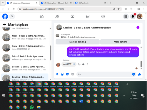Click the Mark as pending button
The width and height of the screenshot is (147, 110).
(78, 42)
